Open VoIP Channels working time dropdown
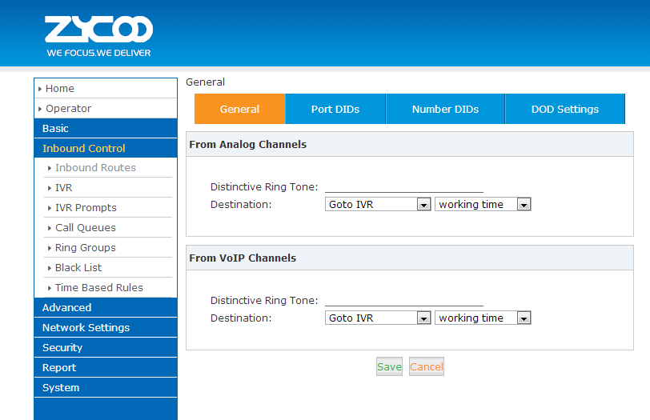This screenshot has width=650, height=420. [483, 318]
